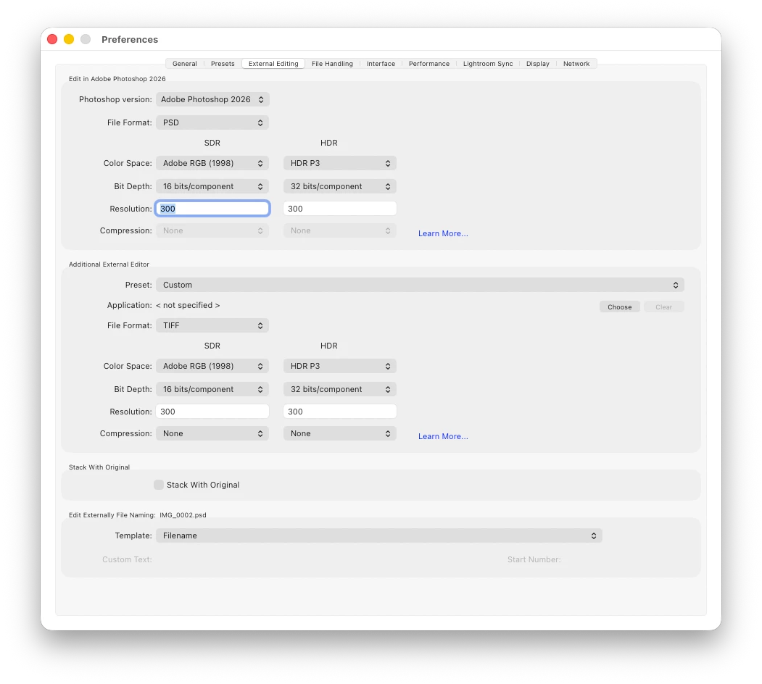The width and height of the screenshot is (762, 684).
Task: Click the SDR Resolution field for external editor
Action: point(212,412)
